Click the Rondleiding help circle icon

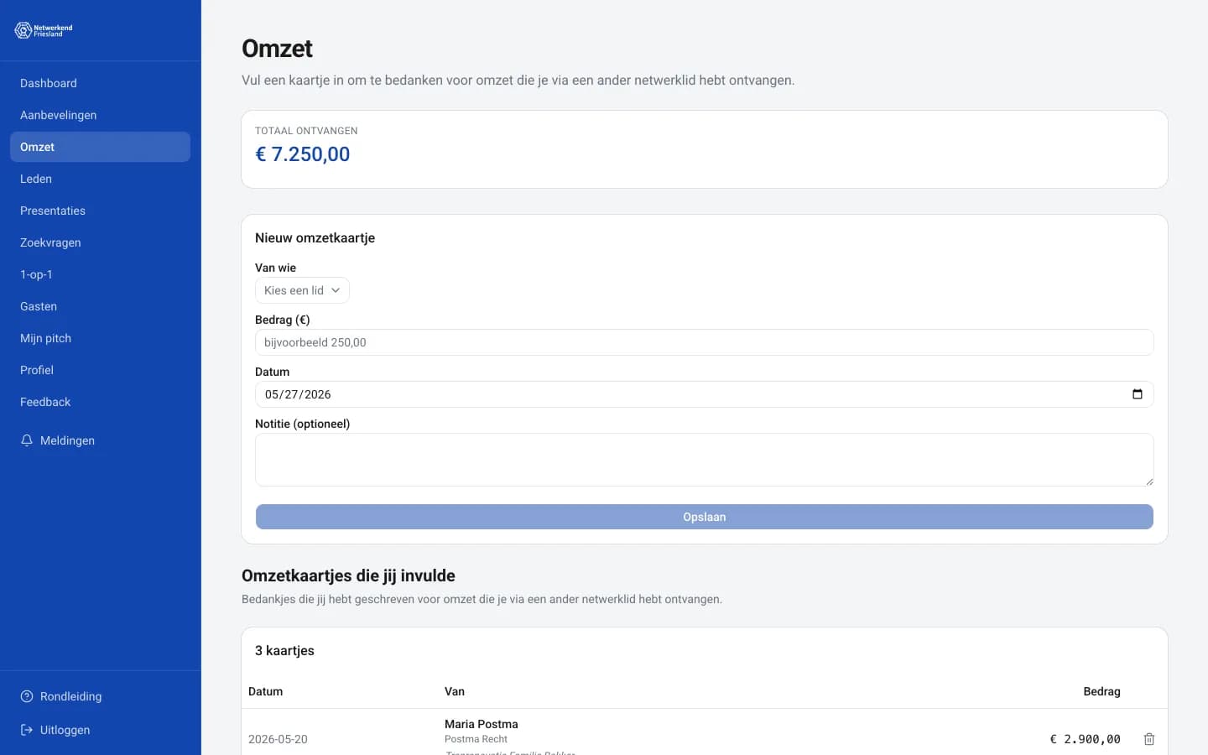point(27,696)
